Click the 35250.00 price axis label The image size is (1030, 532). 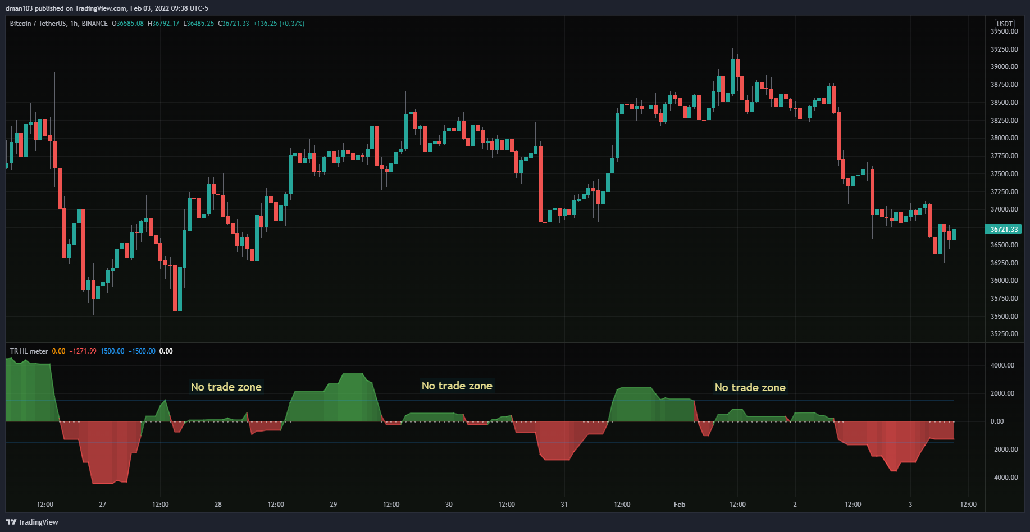pos(1004,334)
